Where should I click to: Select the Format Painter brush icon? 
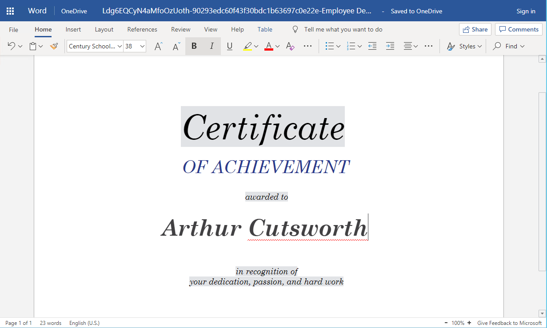click(54, 46)
